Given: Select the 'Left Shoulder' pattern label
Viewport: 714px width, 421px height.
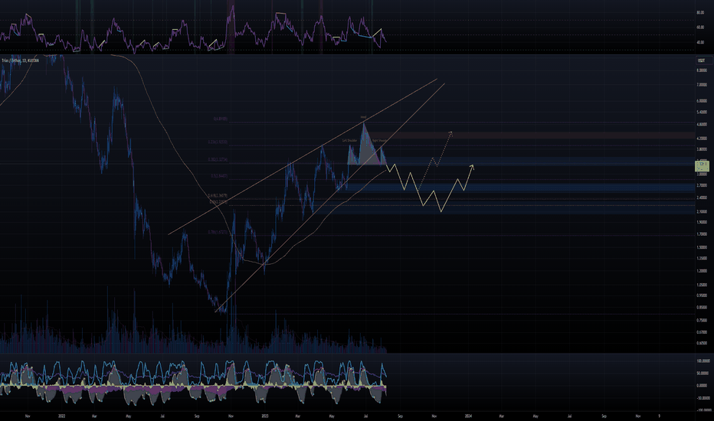Looking at the screenshot, I should point(349,141).
